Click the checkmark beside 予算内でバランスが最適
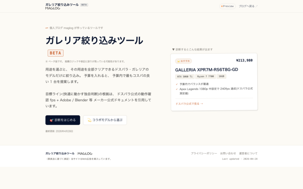This screenshot has width=303, height=189. (x=177, y=84)
